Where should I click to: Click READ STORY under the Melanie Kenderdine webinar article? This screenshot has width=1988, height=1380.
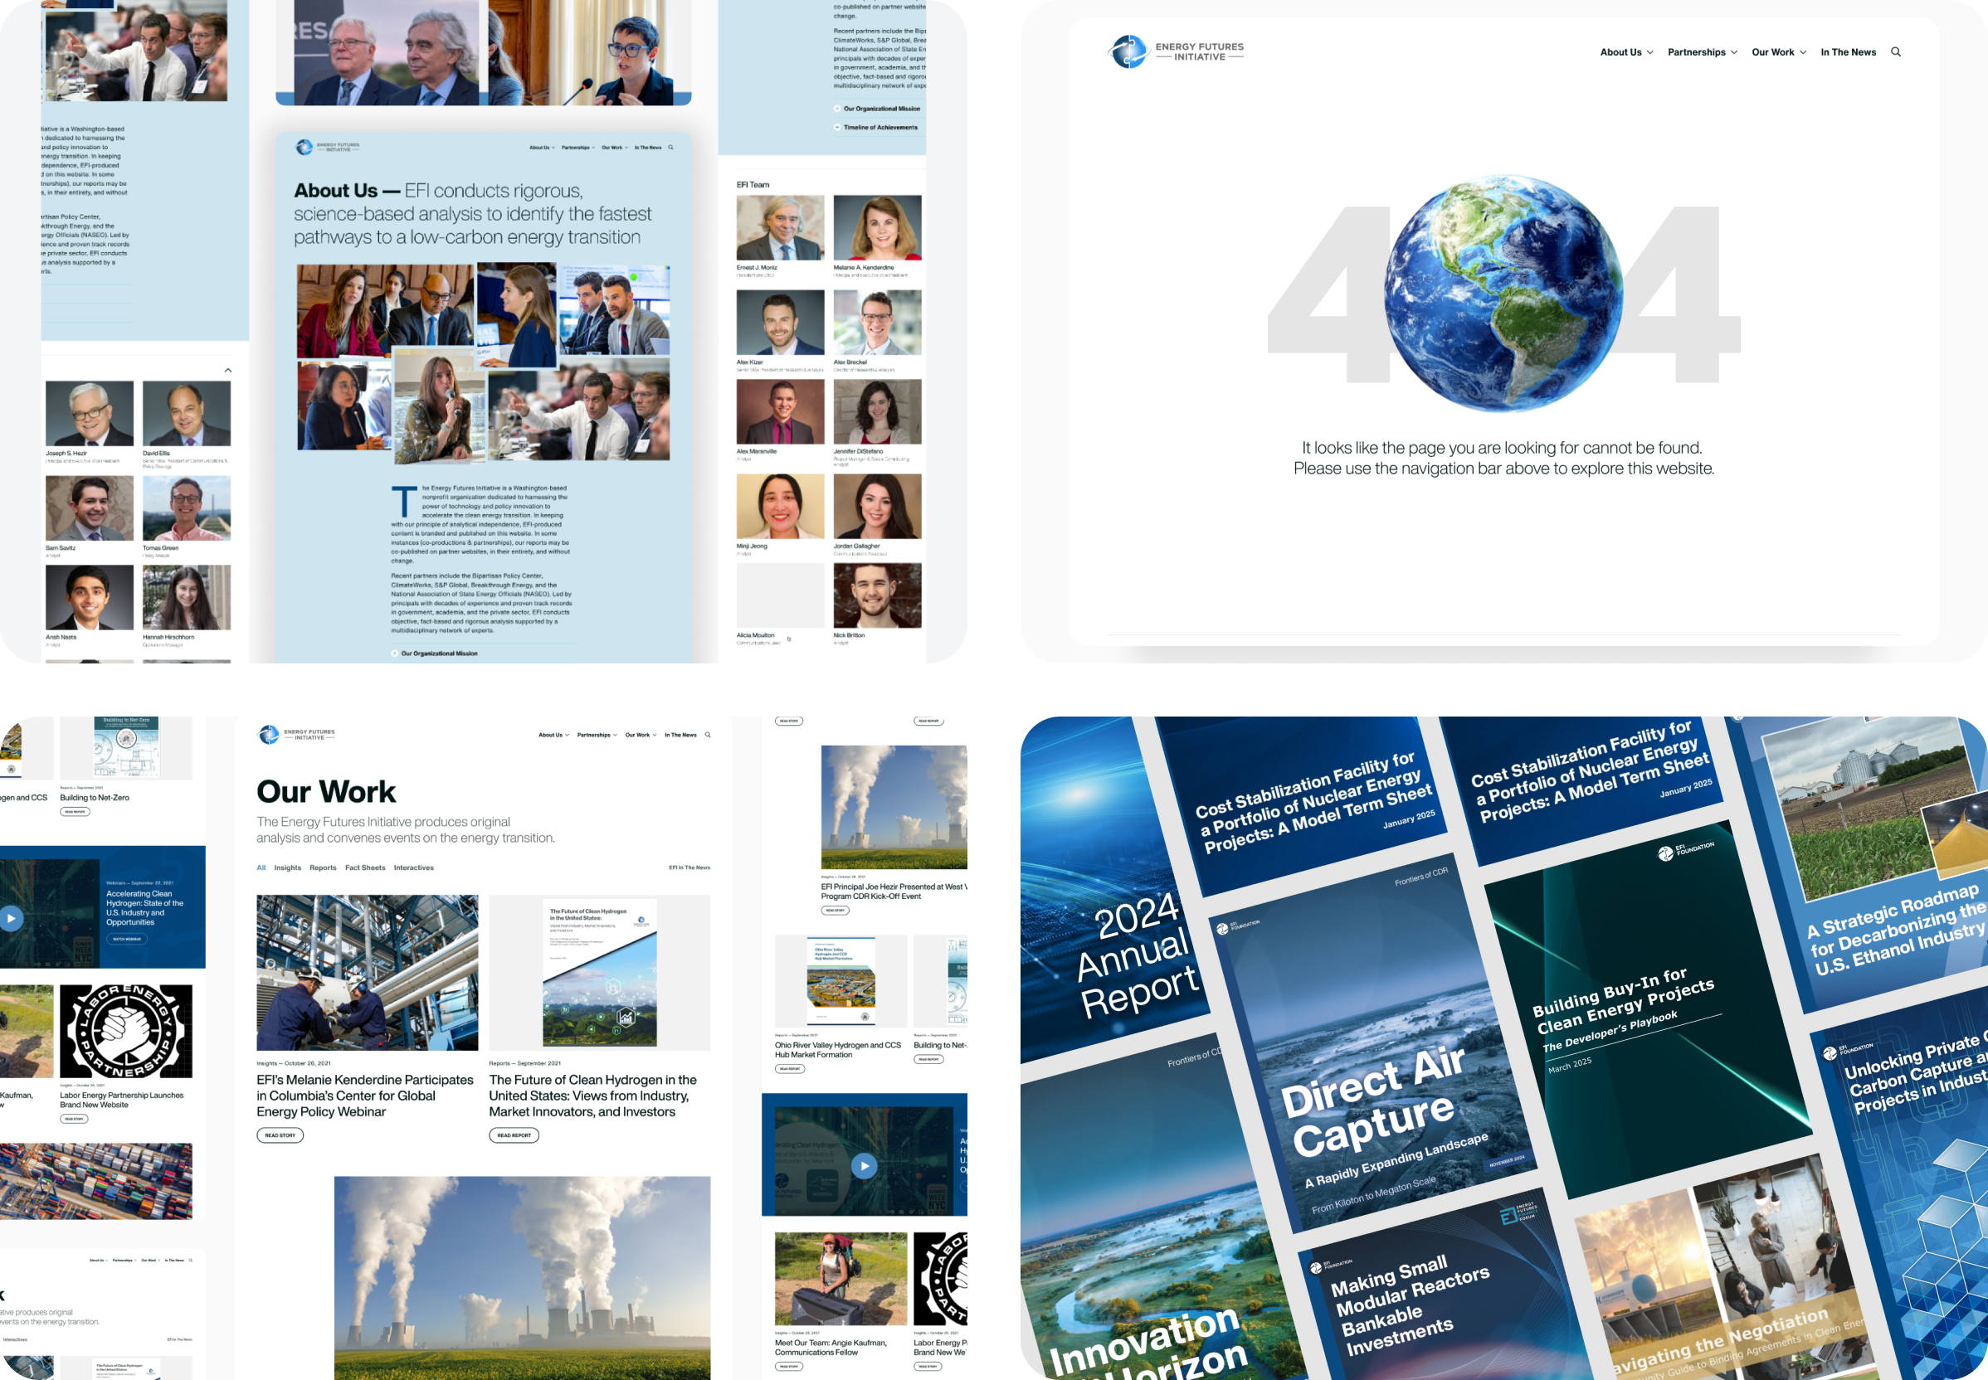(280, 1135)
